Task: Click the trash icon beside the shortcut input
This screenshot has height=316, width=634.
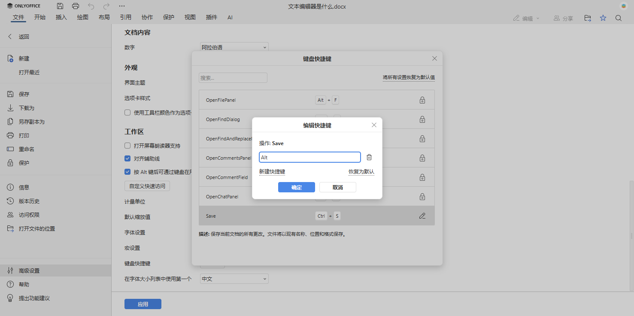Action: (x=369, y=157)
